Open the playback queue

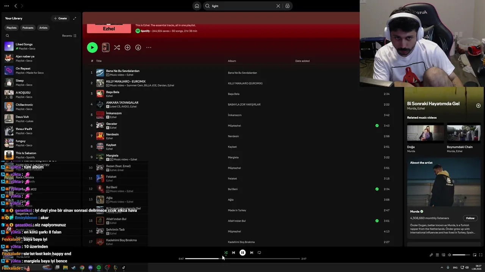[x=437, y=255]
